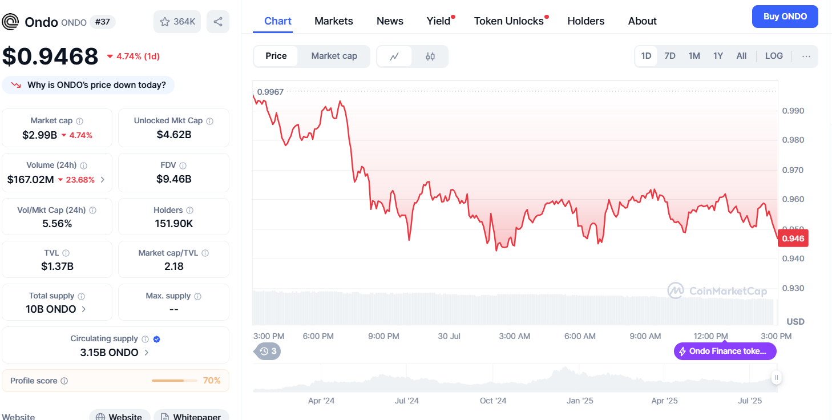The width and height of the screenshot is (832, 420).
Task: Select the 7D time range
Action: pyautogui.click(x=670, y=56)
